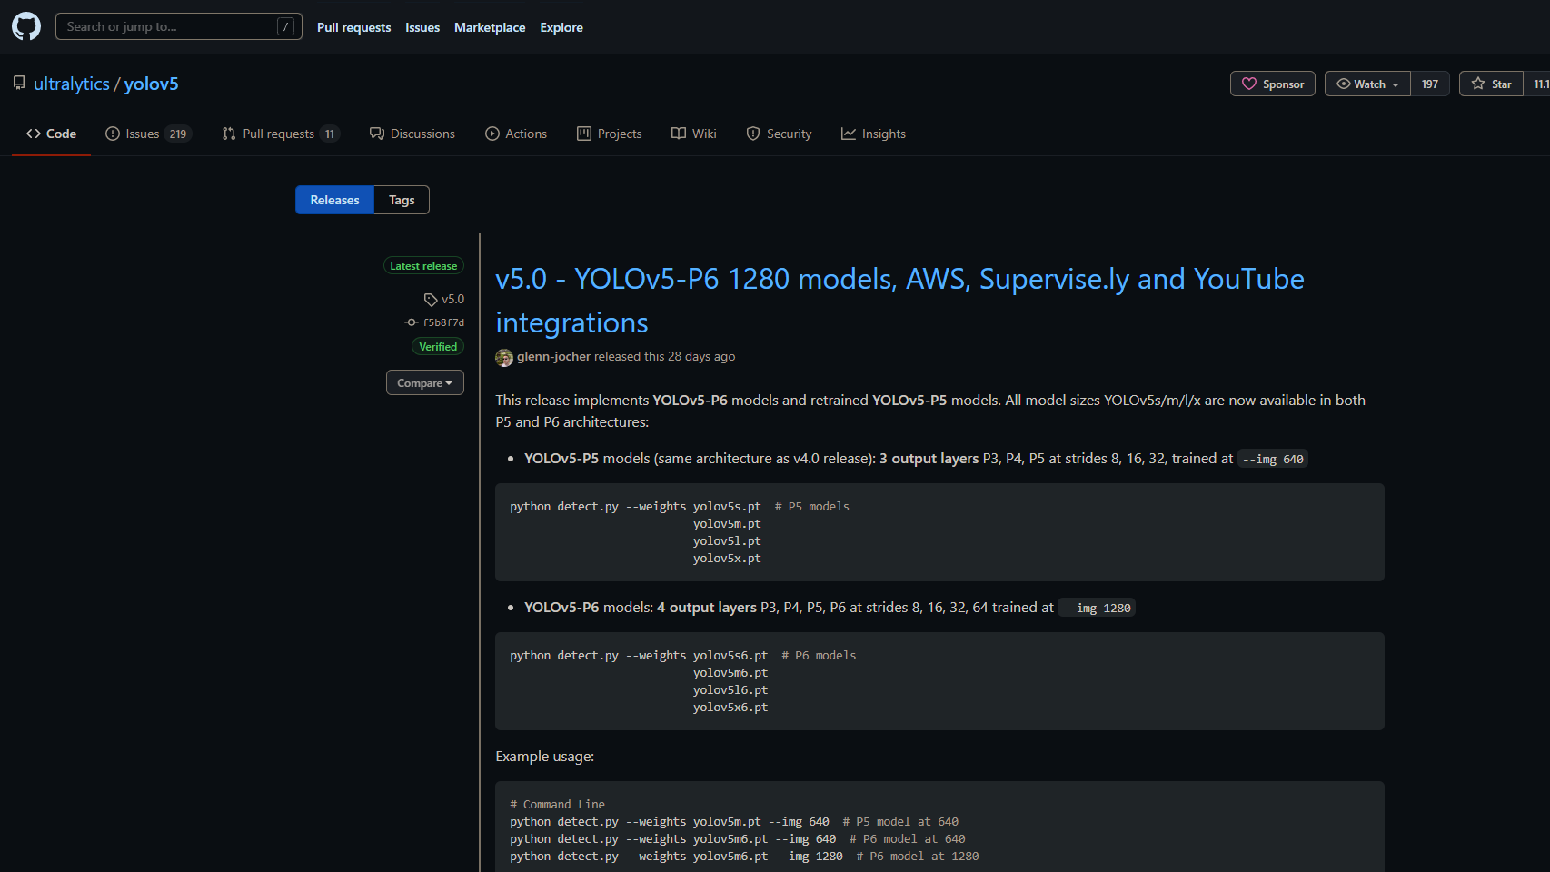Click the '--img 640' inline code
The height and width of the screenshot is (872, 1550).
point(1273,459)
